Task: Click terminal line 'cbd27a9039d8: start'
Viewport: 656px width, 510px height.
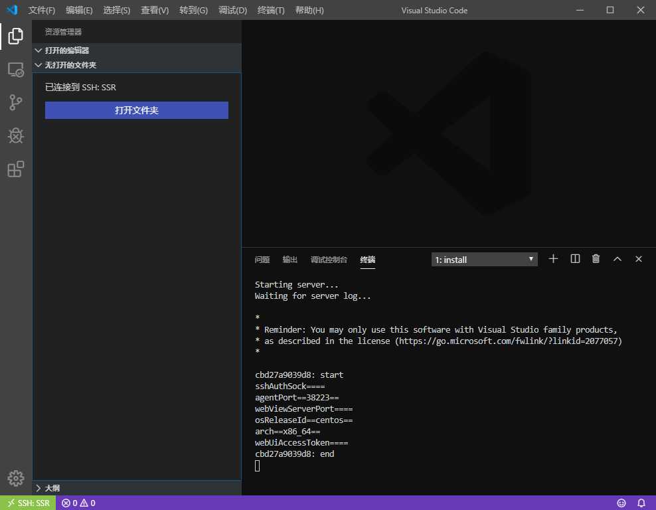Action: 299,375
